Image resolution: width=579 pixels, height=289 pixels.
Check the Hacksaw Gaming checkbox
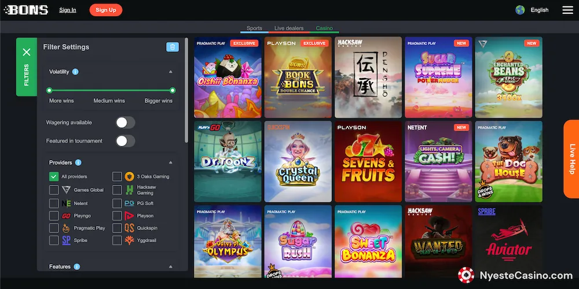[117, 190]
